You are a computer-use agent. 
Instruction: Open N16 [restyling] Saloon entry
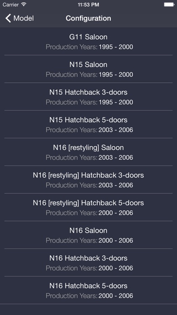point(88,152)
